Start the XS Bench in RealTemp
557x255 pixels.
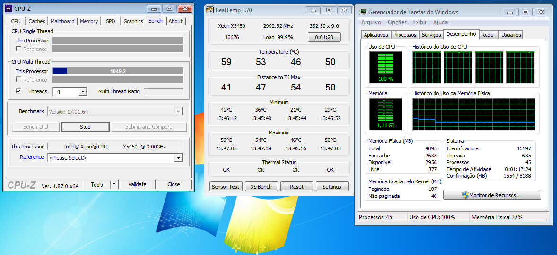point(261,187)
